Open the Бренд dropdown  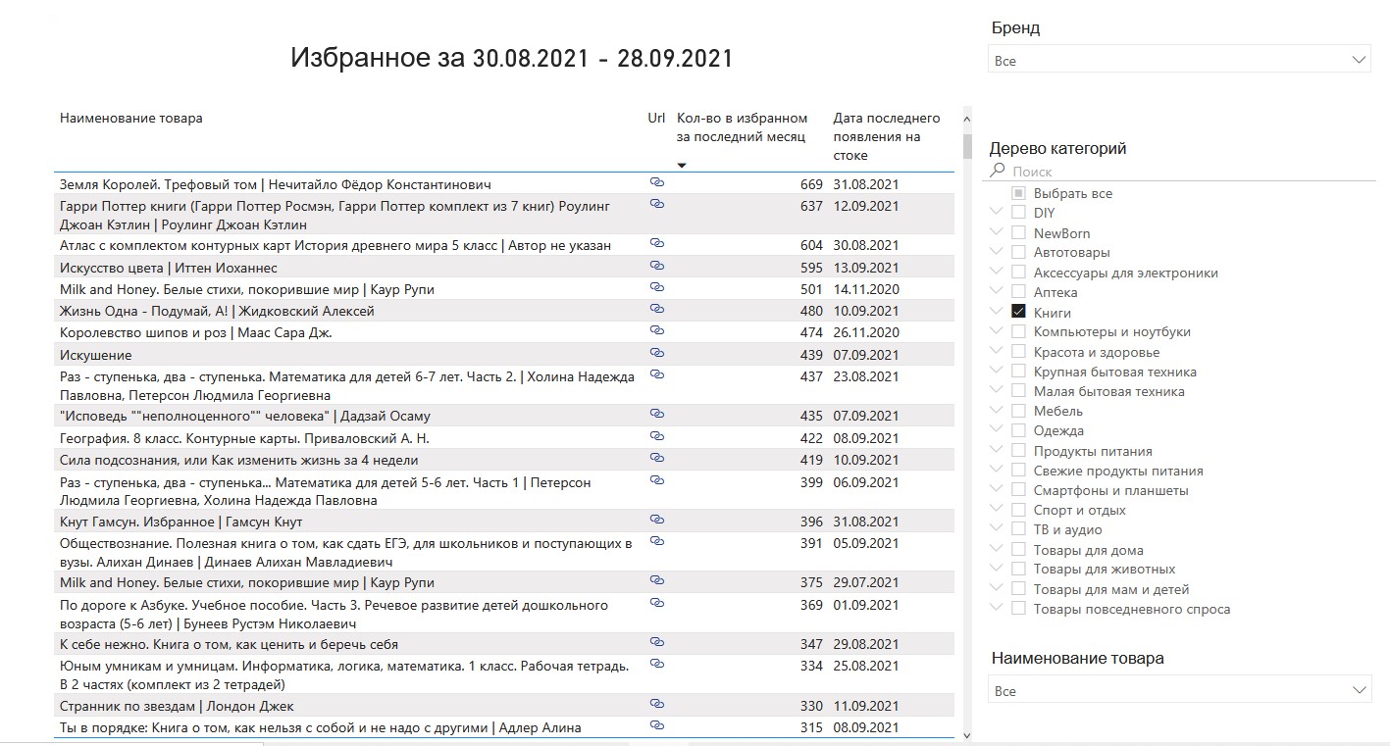click(1177, 61)
